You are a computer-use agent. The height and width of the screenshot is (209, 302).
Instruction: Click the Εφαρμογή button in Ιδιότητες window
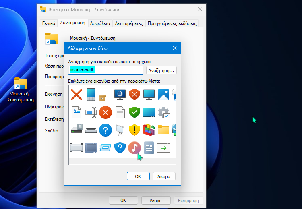click(x=188, y=201)
